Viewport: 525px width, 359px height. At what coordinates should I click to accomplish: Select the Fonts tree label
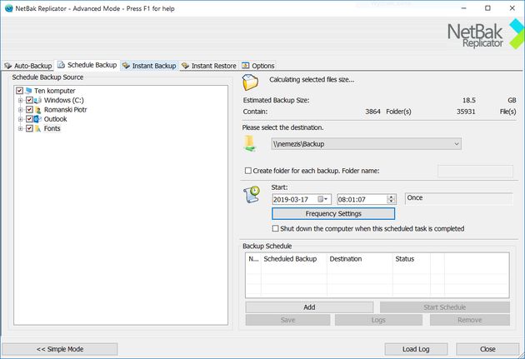click(x=52, y=128)
